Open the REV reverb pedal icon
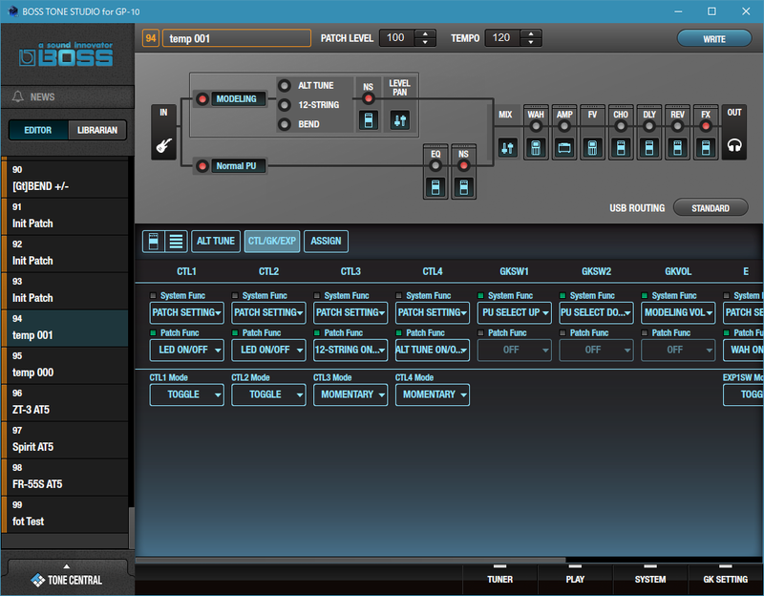764x596 pixels. click(677, 148)
